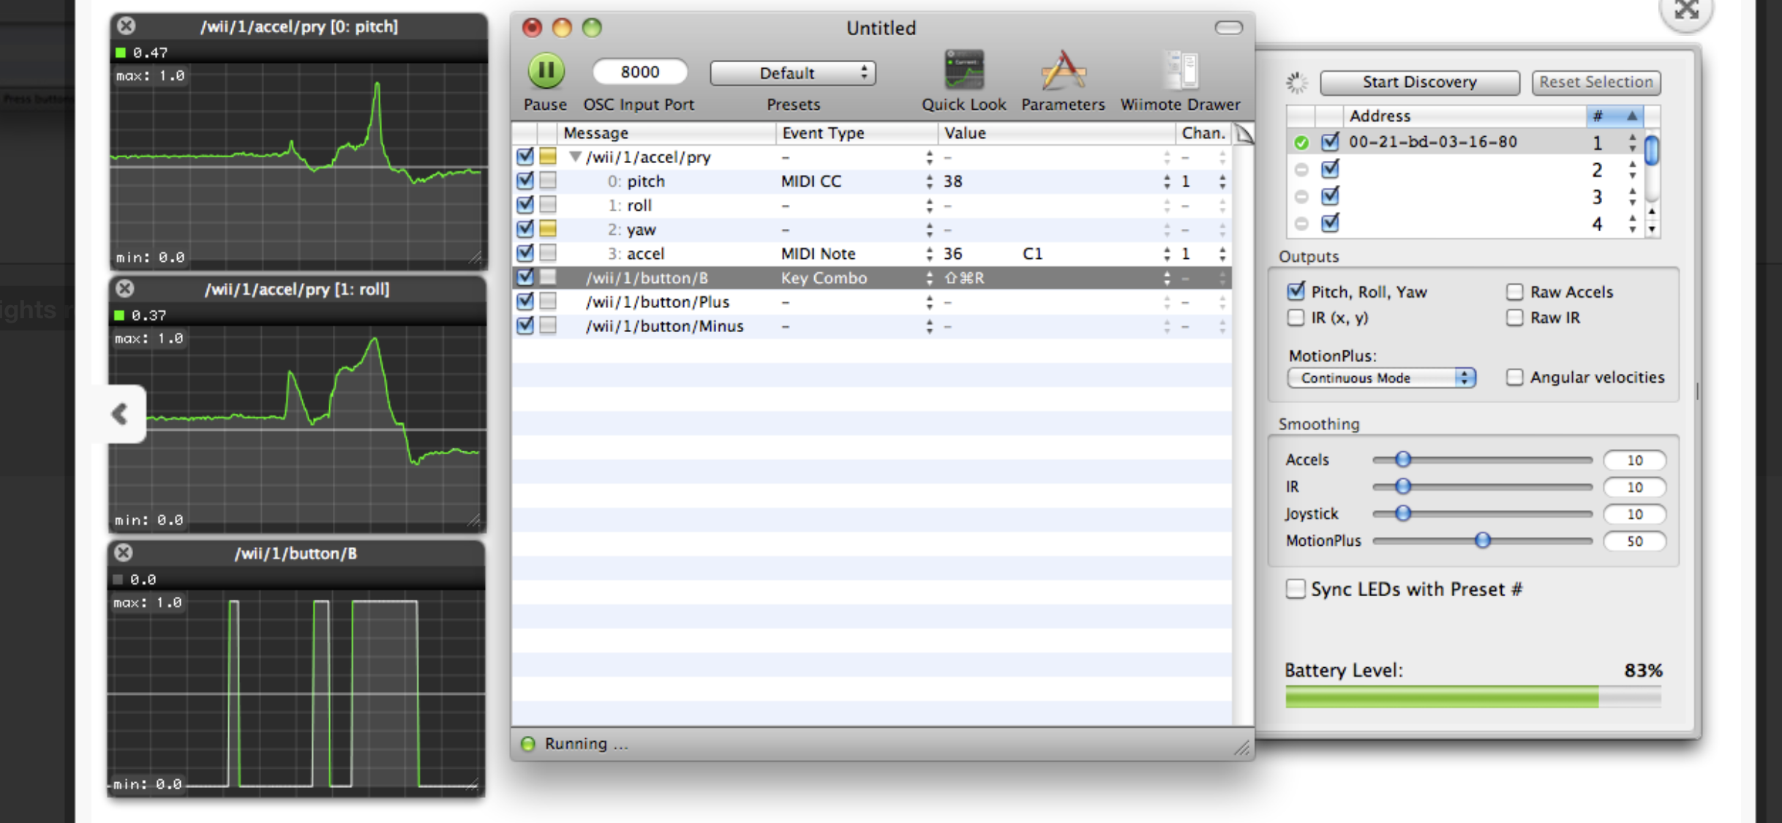Close the pitch graph panel

point(127,26)
